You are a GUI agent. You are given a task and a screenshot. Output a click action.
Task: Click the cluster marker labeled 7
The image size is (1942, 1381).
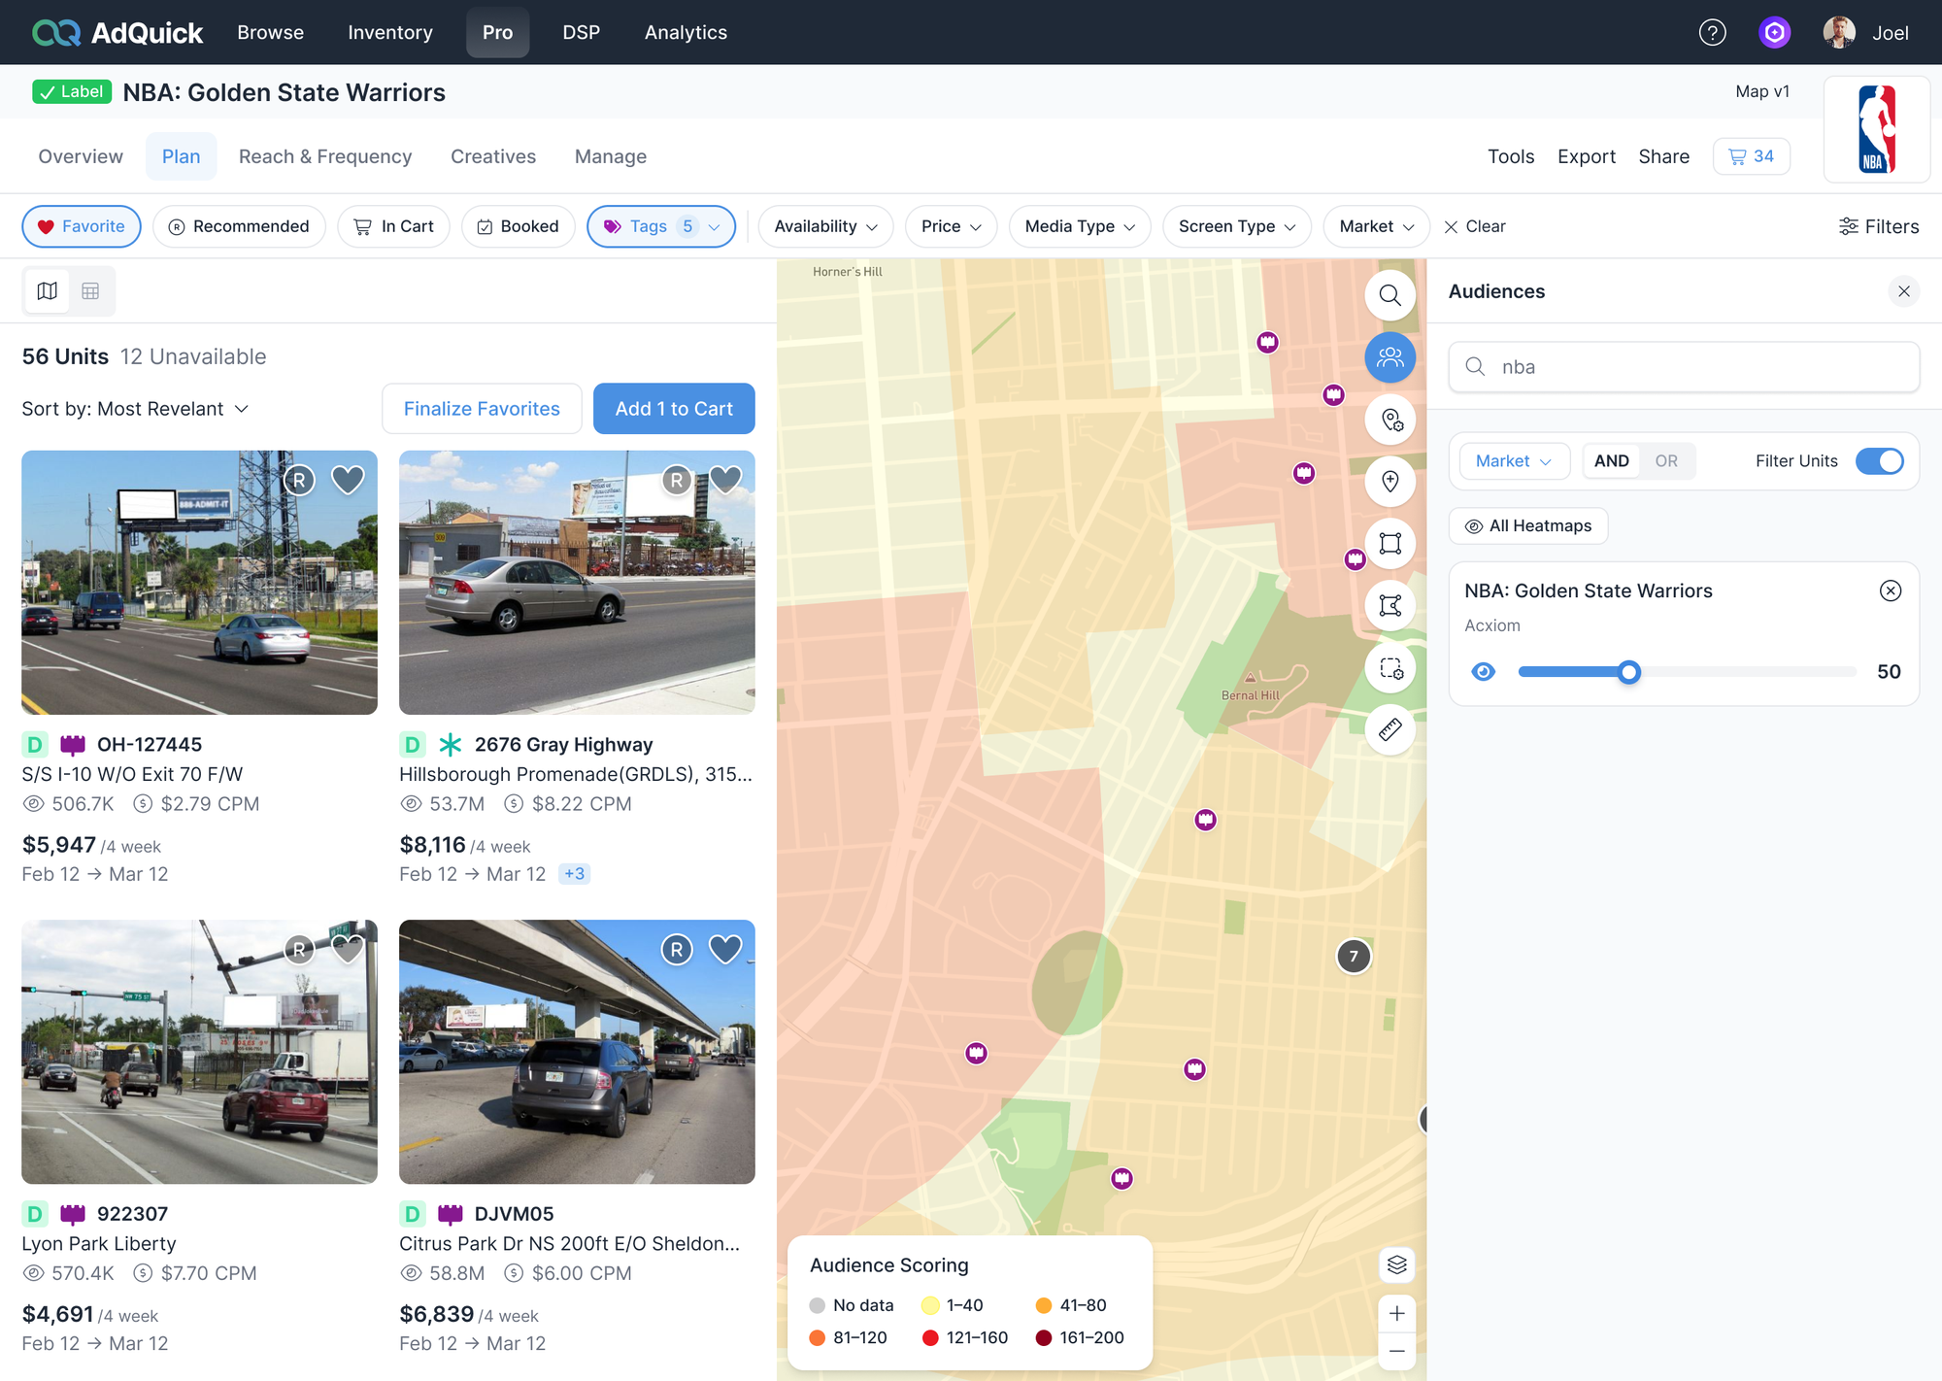click(1354, 957)
